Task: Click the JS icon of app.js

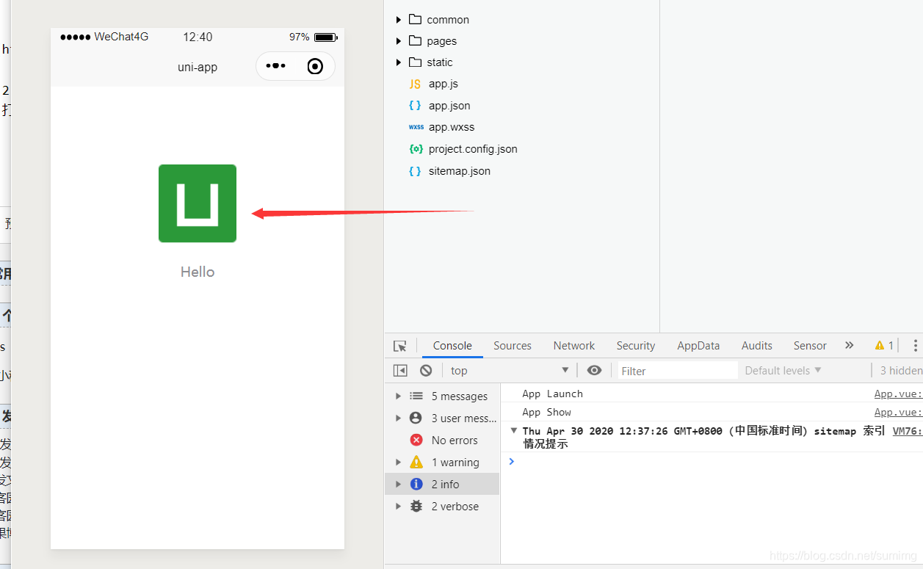Action: click(x=415, y=84)
